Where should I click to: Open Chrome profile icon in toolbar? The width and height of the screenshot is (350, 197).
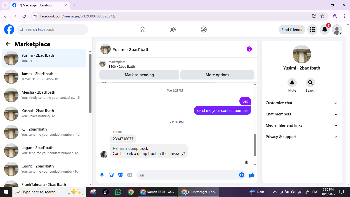(x=335, y=16)
